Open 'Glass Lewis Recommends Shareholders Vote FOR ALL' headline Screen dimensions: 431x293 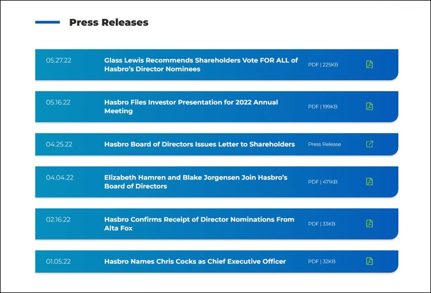[201, 65]
